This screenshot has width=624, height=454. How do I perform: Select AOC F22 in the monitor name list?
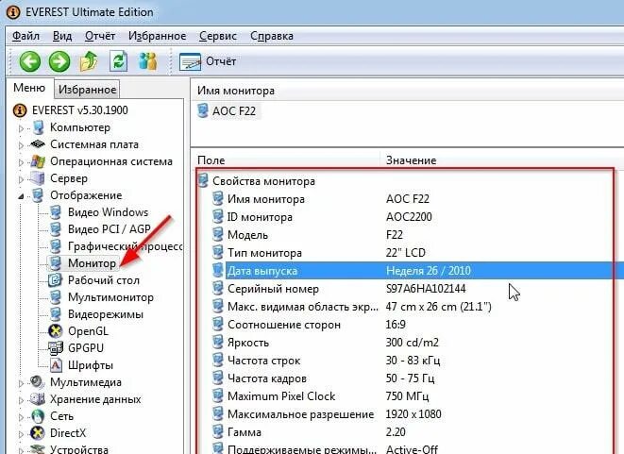pos(234,110)
